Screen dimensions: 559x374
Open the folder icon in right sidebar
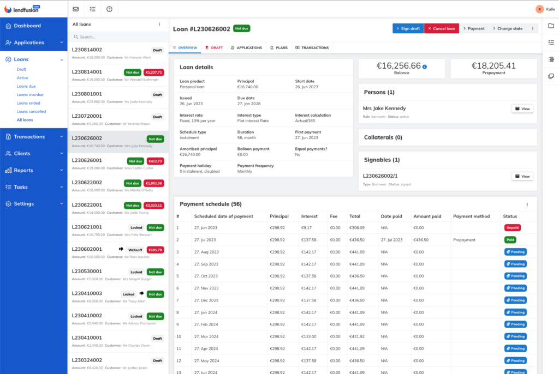pos(551,26)
